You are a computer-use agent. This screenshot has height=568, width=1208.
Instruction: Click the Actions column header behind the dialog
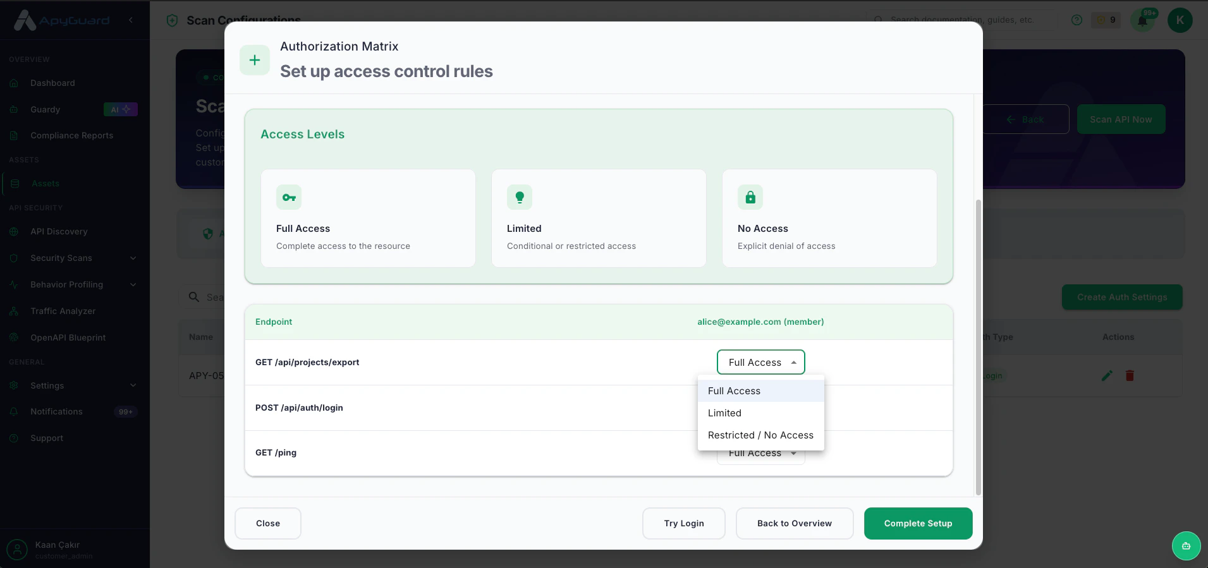pyautogui.click(x=1118, y=337)
